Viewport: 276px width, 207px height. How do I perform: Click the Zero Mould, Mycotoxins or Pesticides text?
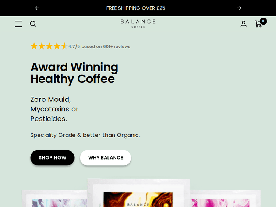pyautogui.click(x=54, y=109)
